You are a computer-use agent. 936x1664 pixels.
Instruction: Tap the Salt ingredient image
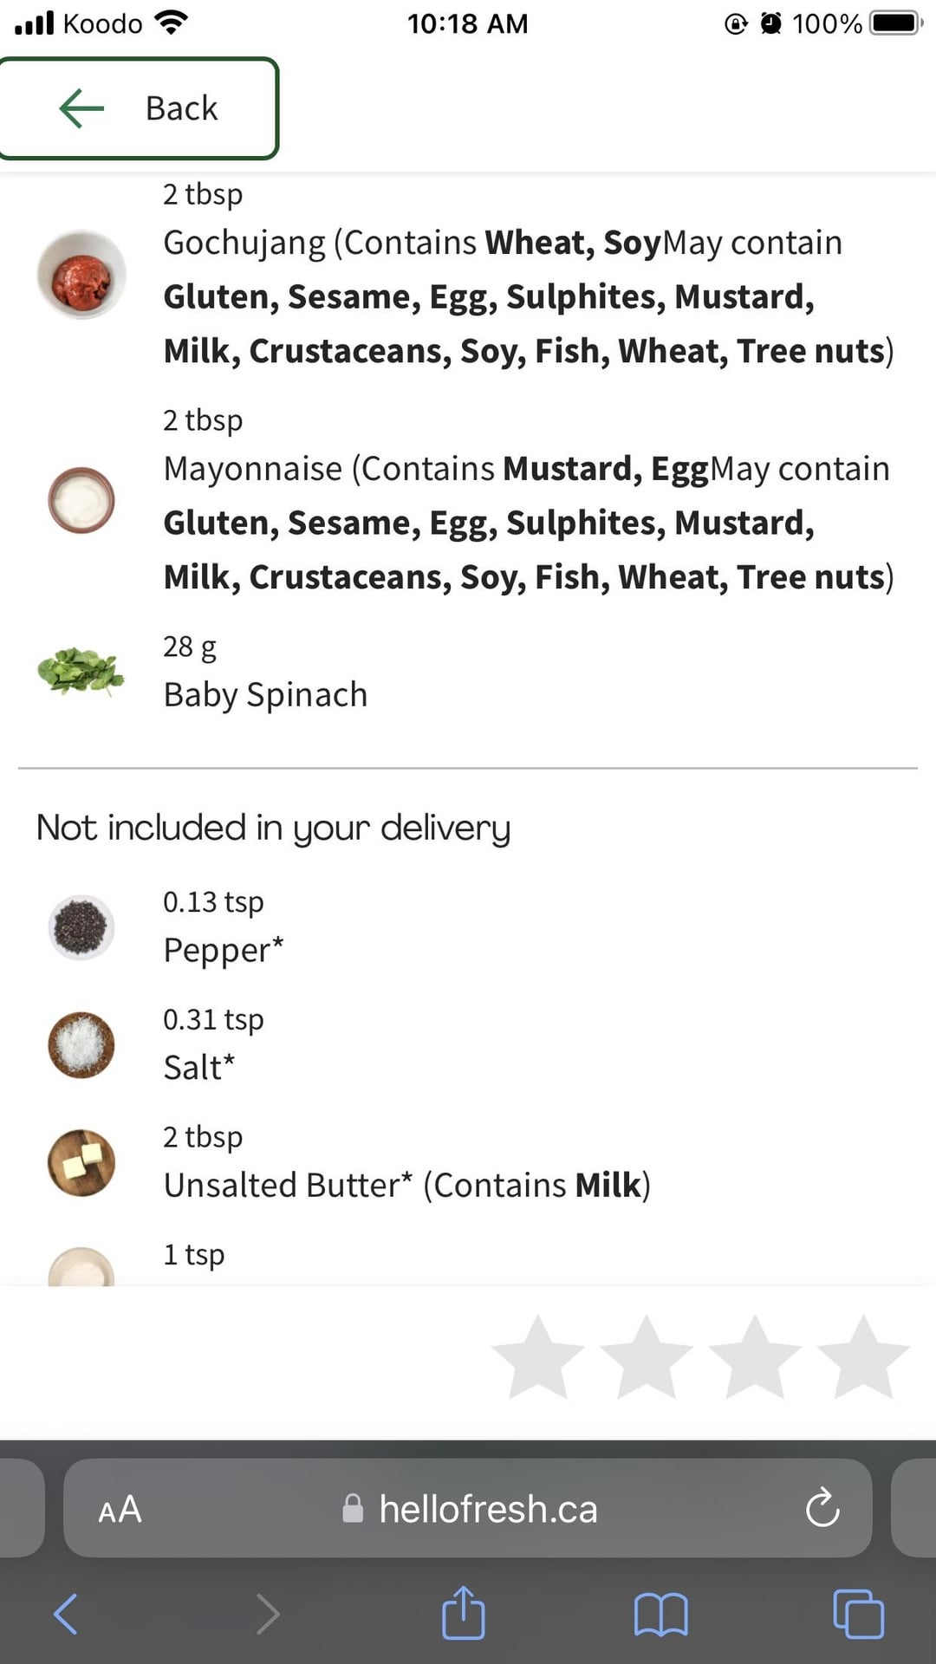coord(81,1044)
